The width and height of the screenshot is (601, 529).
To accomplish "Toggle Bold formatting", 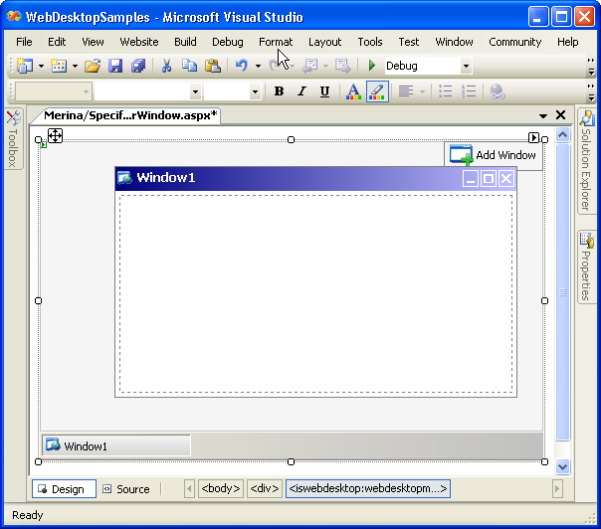I will (279, 91).
